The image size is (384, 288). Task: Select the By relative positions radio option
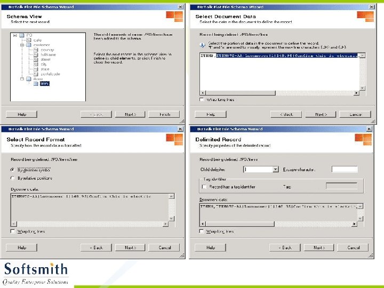click(x=12, y=178)
